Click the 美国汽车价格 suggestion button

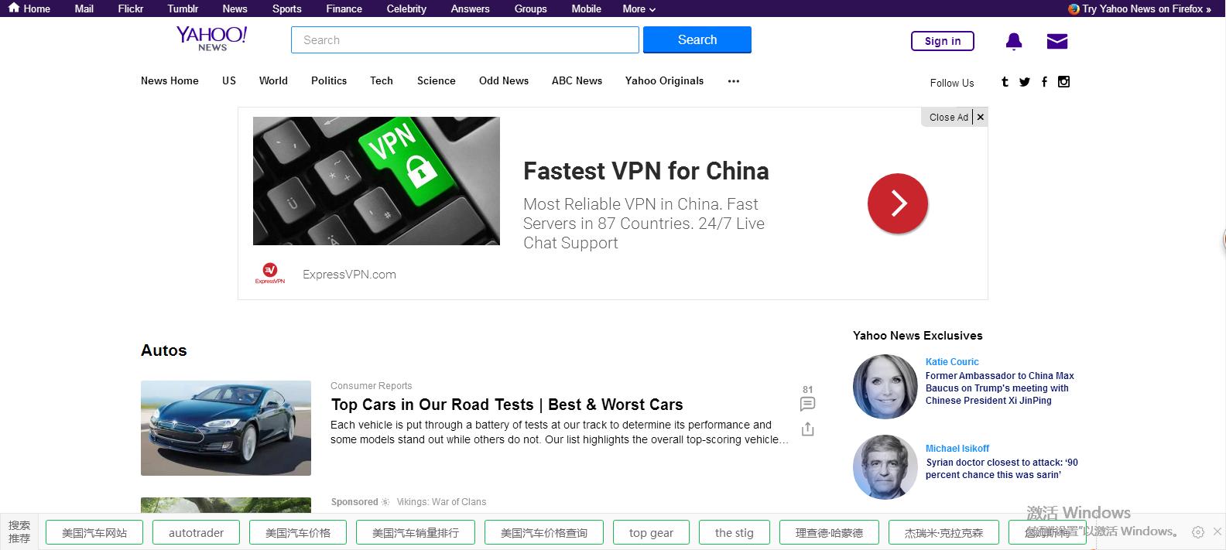[297, 532]
